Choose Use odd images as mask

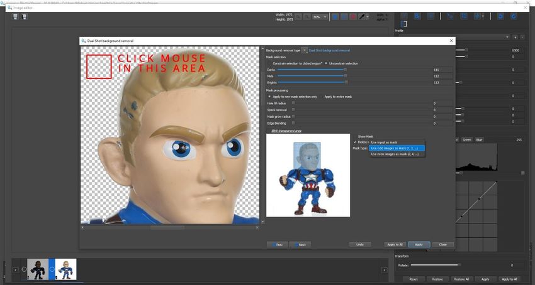397,148
